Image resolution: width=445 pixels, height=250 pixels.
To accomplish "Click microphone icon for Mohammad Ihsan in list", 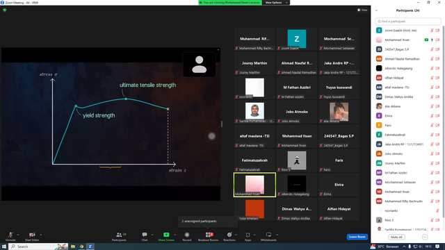I will click(x=432, y=40).
